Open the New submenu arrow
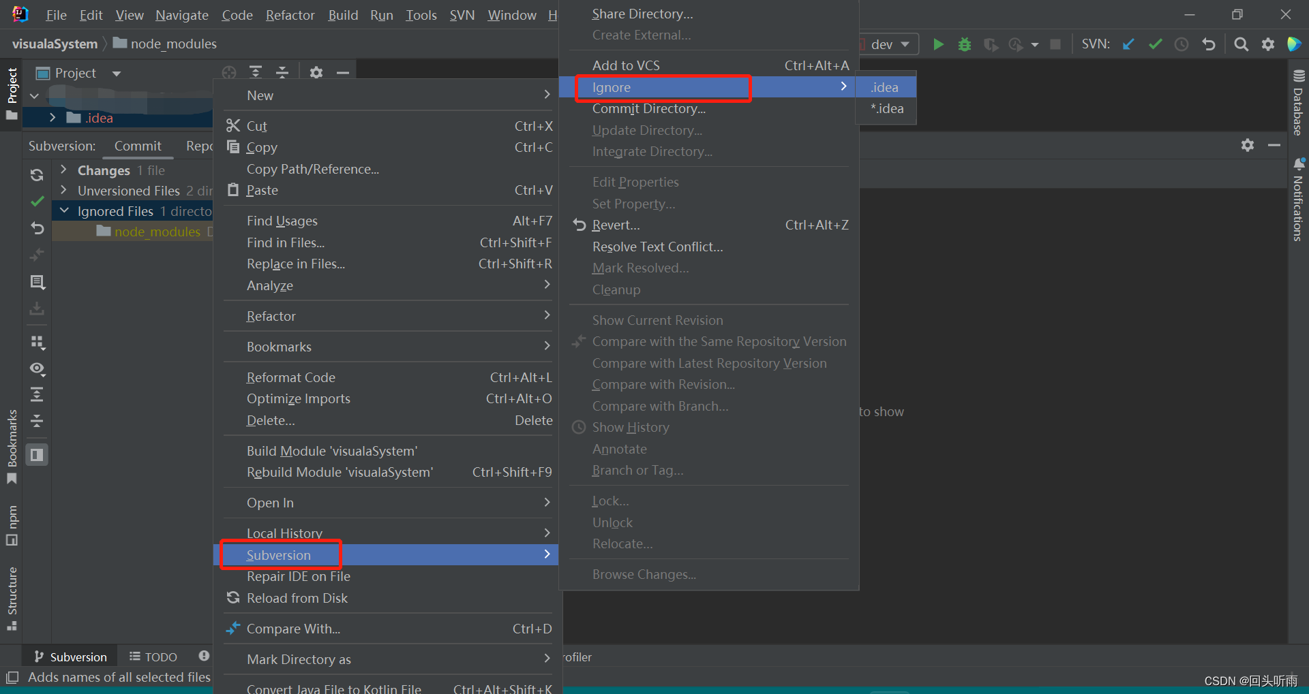Viewport: 1309px width, 694px height. pyautogui.click(x=547, y=95)
